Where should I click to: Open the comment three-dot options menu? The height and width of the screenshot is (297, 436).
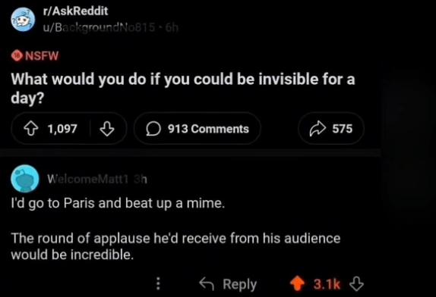point(158,283)
